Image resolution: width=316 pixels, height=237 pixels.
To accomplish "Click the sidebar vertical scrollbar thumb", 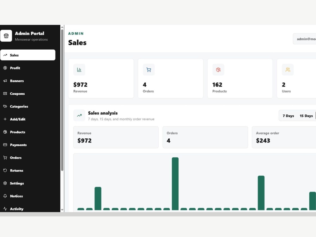I will point(62,100).
